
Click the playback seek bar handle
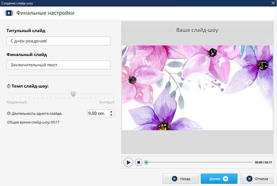(146, 162)
